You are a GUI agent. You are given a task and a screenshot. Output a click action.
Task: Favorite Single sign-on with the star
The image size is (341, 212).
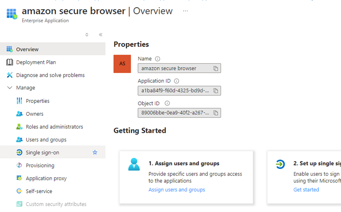click(x=95, y=152)
